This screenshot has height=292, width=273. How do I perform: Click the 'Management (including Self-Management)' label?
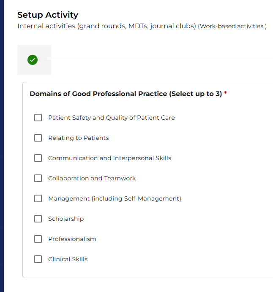click(x=115, y=198)
